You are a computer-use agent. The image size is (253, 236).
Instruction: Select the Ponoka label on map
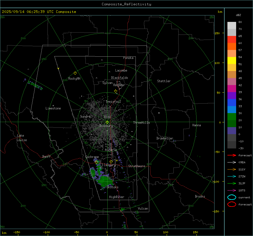[128, 58]
